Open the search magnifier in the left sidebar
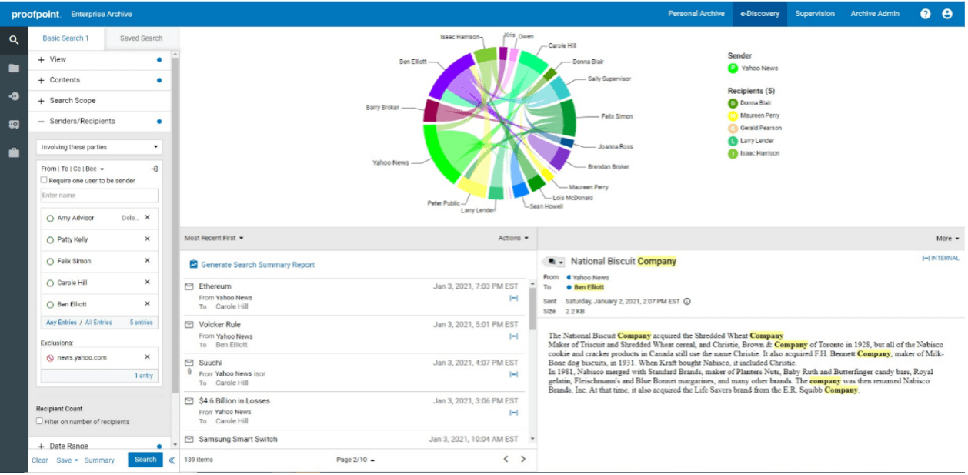Screen dimensions: 968x475 14,39
